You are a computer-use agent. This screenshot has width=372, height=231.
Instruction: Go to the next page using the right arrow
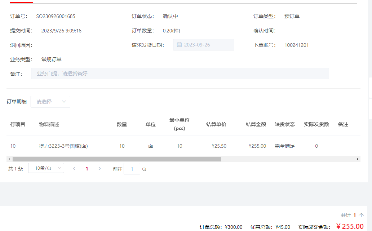(x=99, y=168)
